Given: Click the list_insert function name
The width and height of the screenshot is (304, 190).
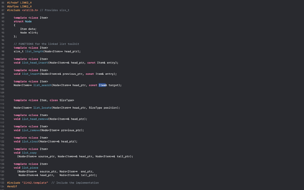Looking at the screenshot, I should (31, 74).
